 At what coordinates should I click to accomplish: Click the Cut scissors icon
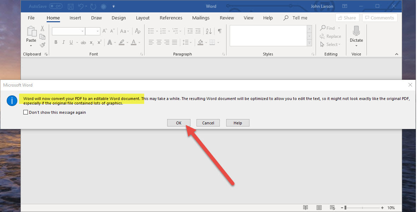click(42, 29)
